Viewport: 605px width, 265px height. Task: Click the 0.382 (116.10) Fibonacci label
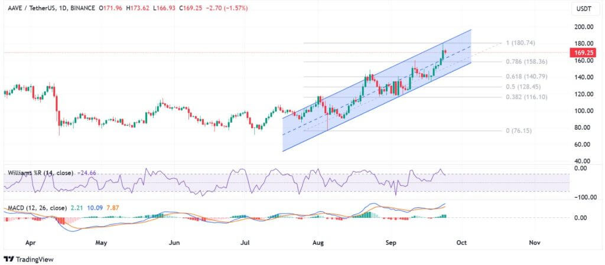coord(526,97)
